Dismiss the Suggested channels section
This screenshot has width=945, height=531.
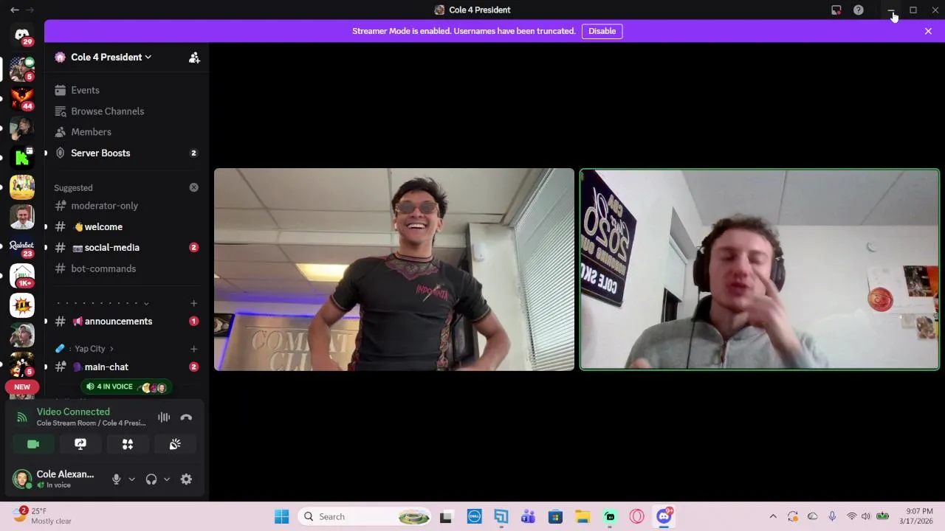(x=193, y=187)
